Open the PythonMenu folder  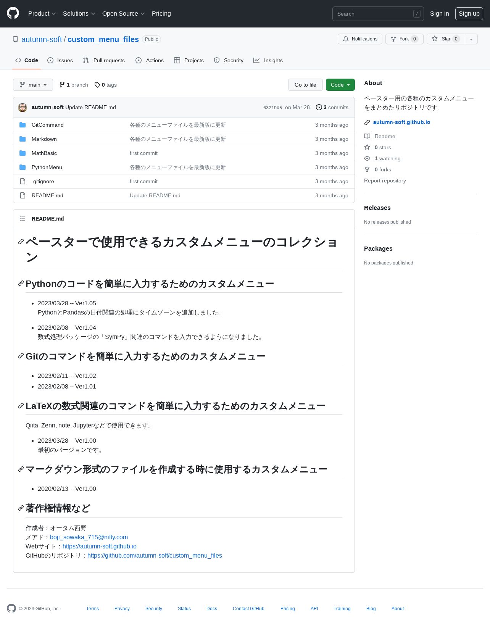[47, 167]
